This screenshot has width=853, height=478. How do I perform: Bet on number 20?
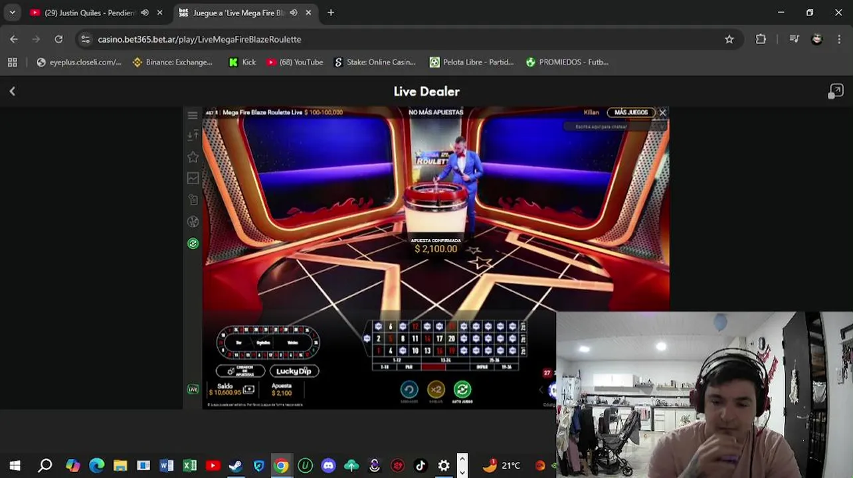point(451,339)
